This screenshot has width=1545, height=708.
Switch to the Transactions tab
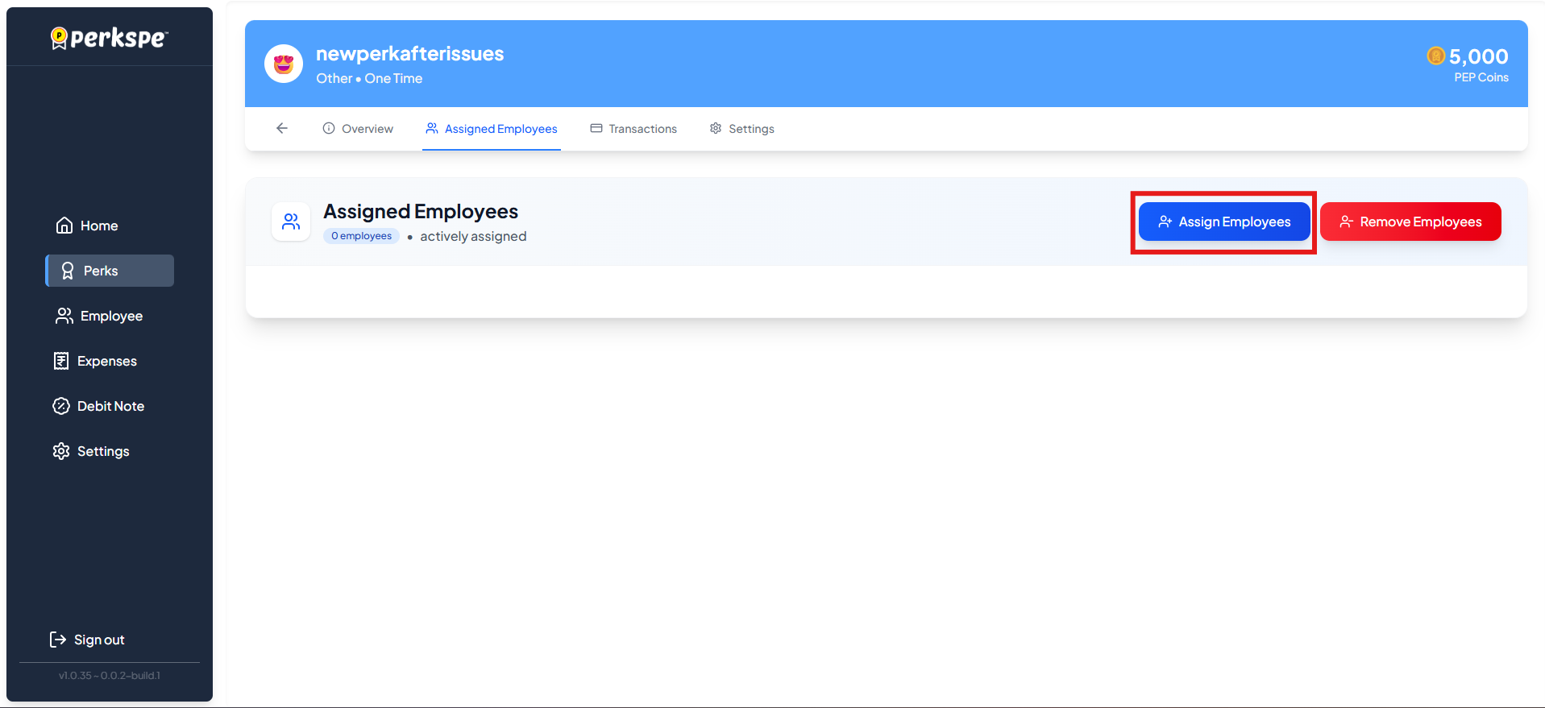coord(633,129)
